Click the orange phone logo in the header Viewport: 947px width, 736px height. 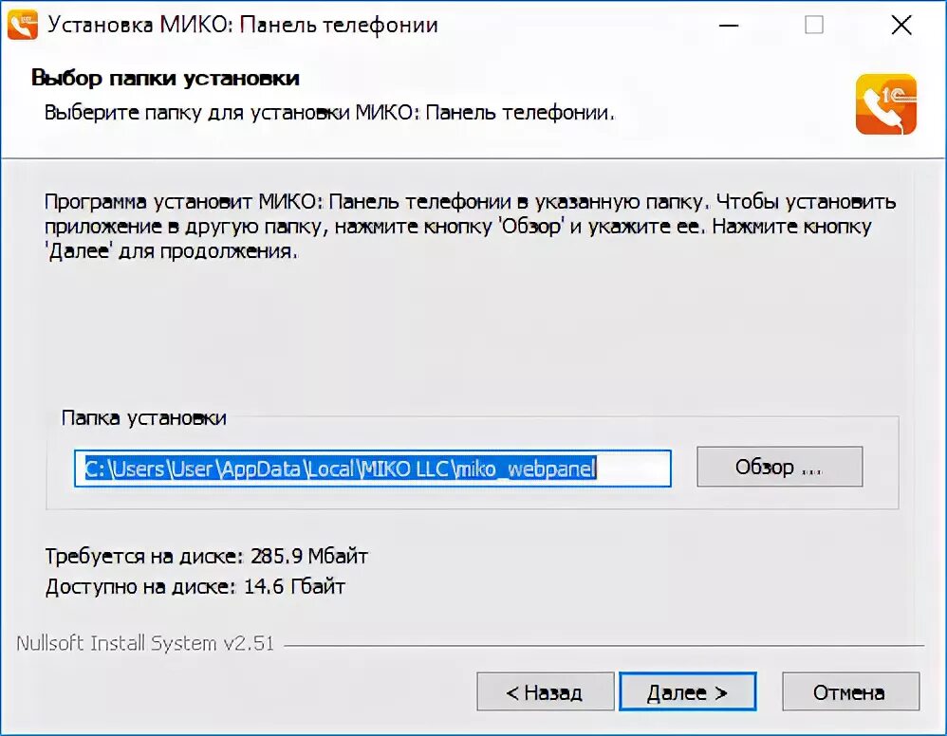click(886, 103)
